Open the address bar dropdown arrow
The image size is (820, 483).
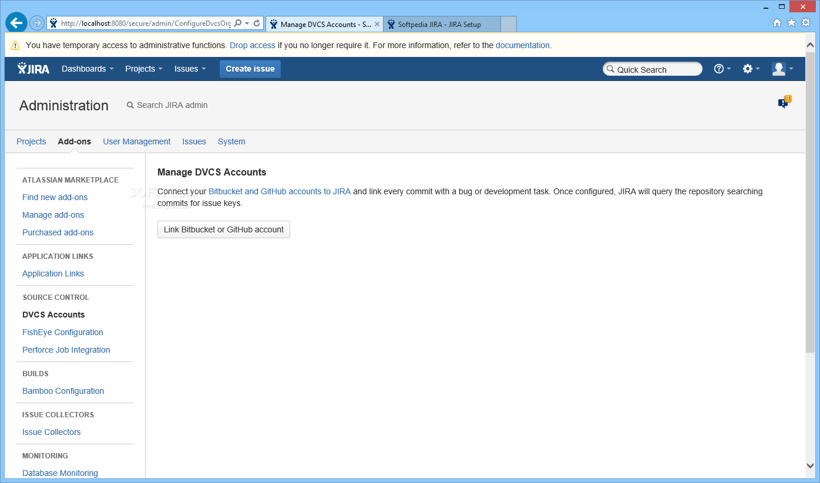[x=247, y=23]
